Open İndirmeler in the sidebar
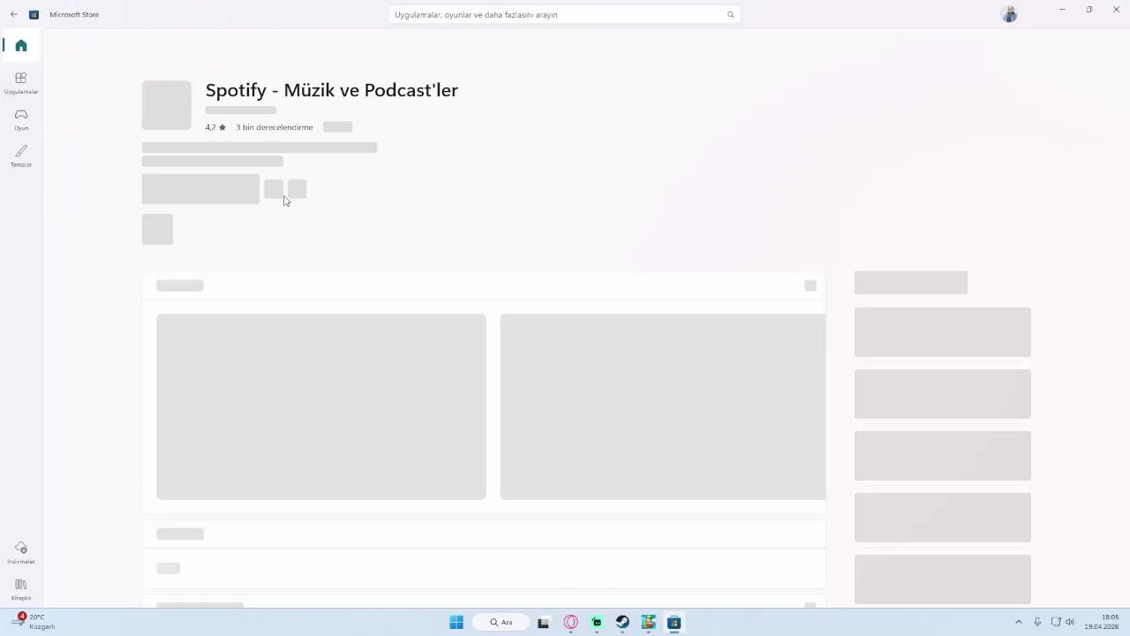 click(x=21, y=553)
